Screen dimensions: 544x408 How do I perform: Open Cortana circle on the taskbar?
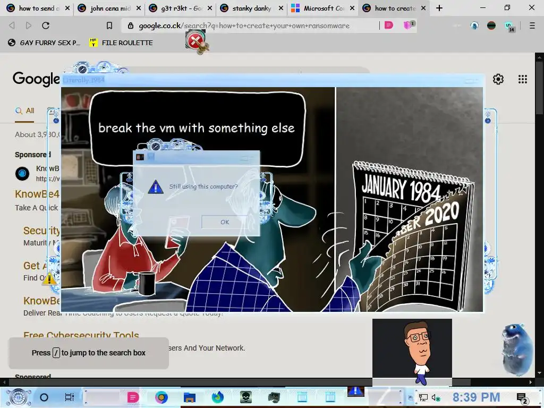coord(44,397)
